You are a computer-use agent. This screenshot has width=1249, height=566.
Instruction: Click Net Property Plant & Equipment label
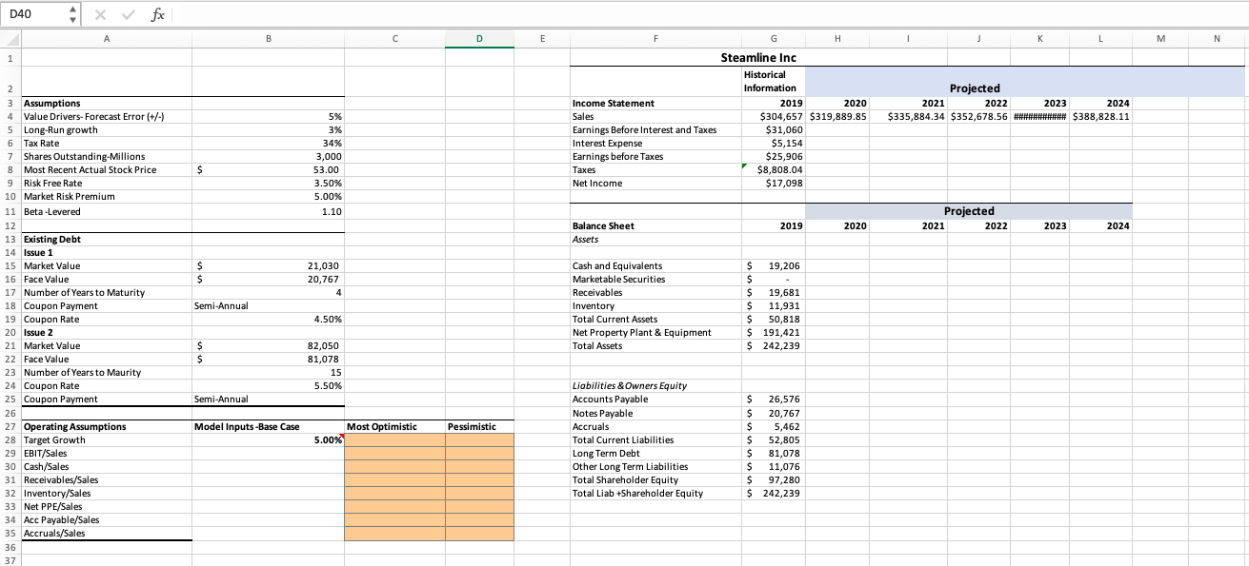click(641, 332)
